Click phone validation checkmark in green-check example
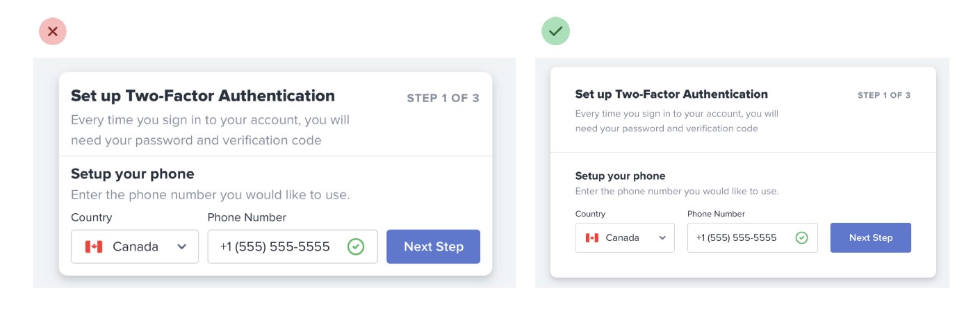Image resolution: width=973 pixels, height=327 pixels. pos(801,237)
